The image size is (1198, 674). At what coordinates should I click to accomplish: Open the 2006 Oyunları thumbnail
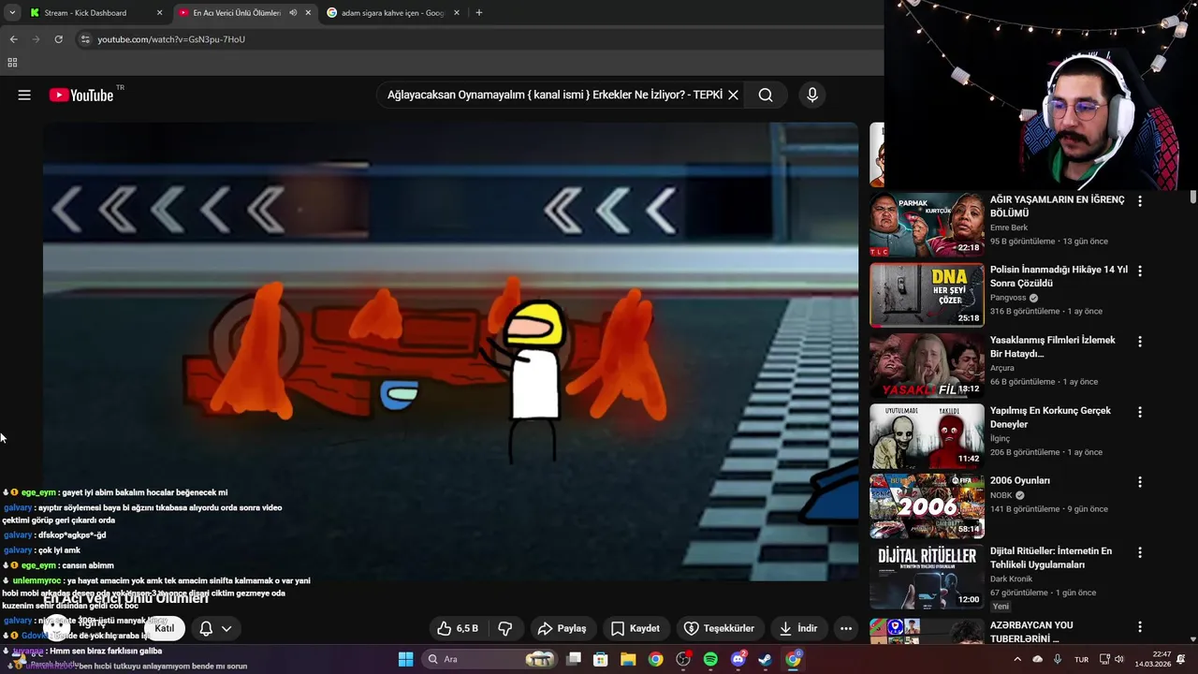927,506
